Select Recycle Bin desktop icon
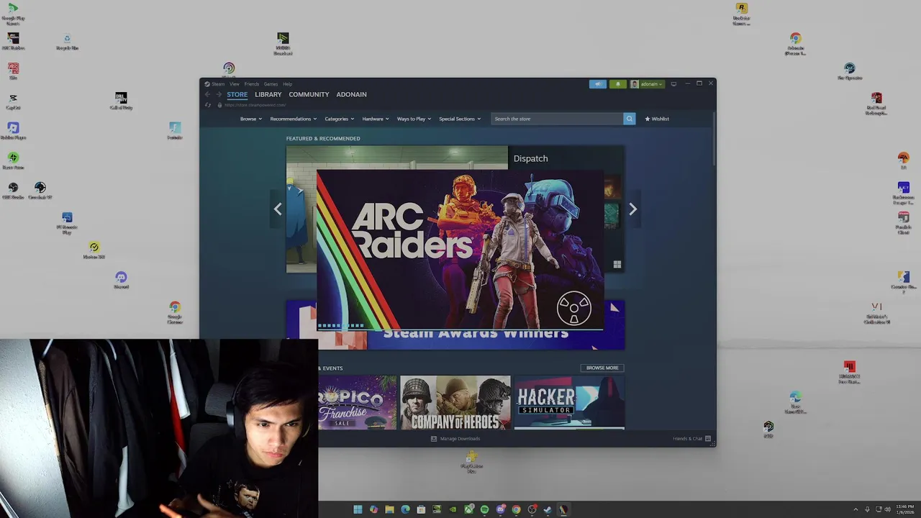 (x=67, y=42)
